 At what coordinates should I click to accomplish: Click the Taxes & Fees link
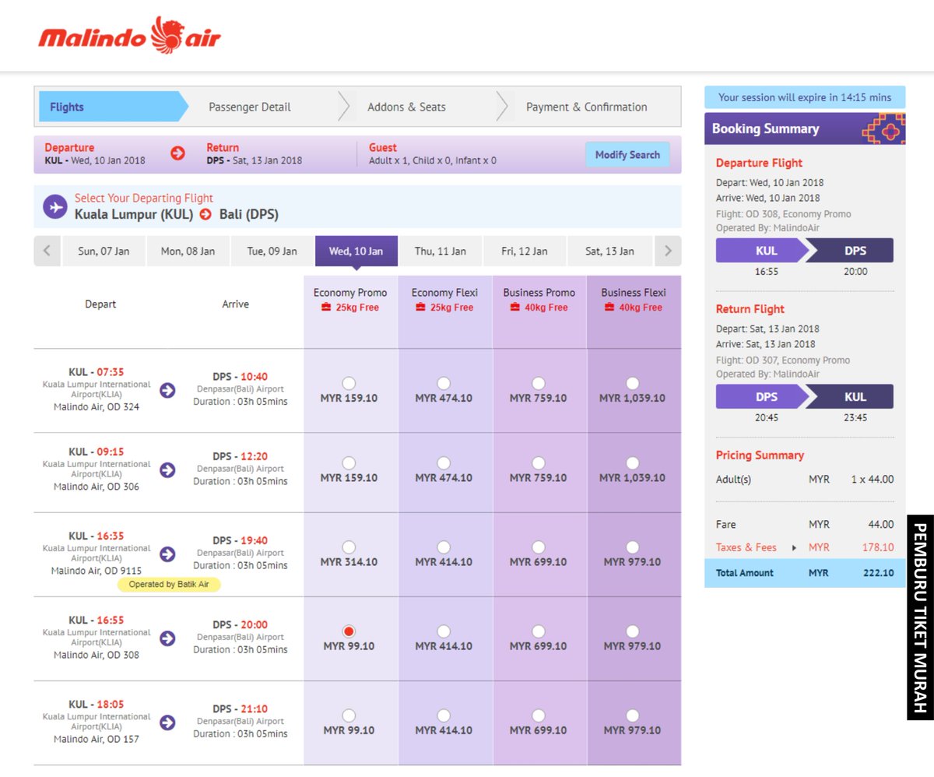pyautogui.click(x=746, y=547)
